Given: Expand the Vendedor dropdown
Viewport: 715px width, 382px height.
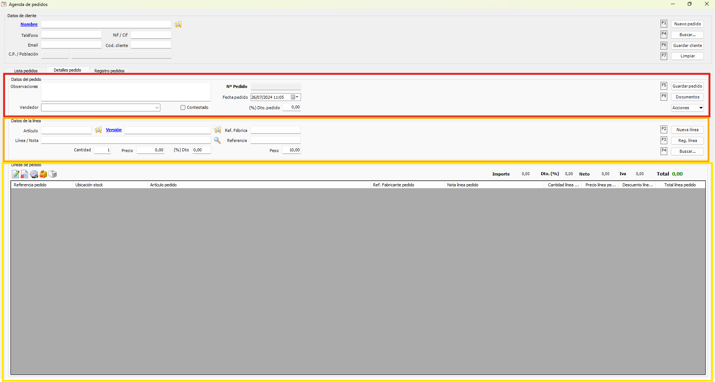Looking at the screenshot, I should click(157, 108).
